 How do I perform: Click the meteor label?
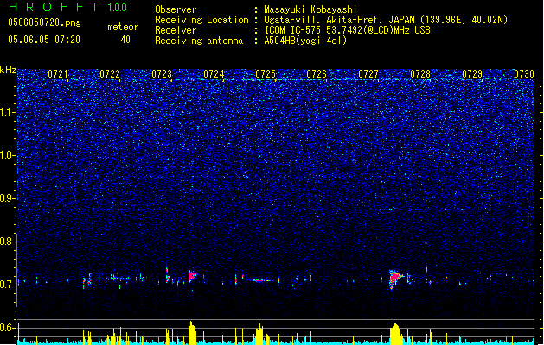pyautogui.click(x=123, y=27)
